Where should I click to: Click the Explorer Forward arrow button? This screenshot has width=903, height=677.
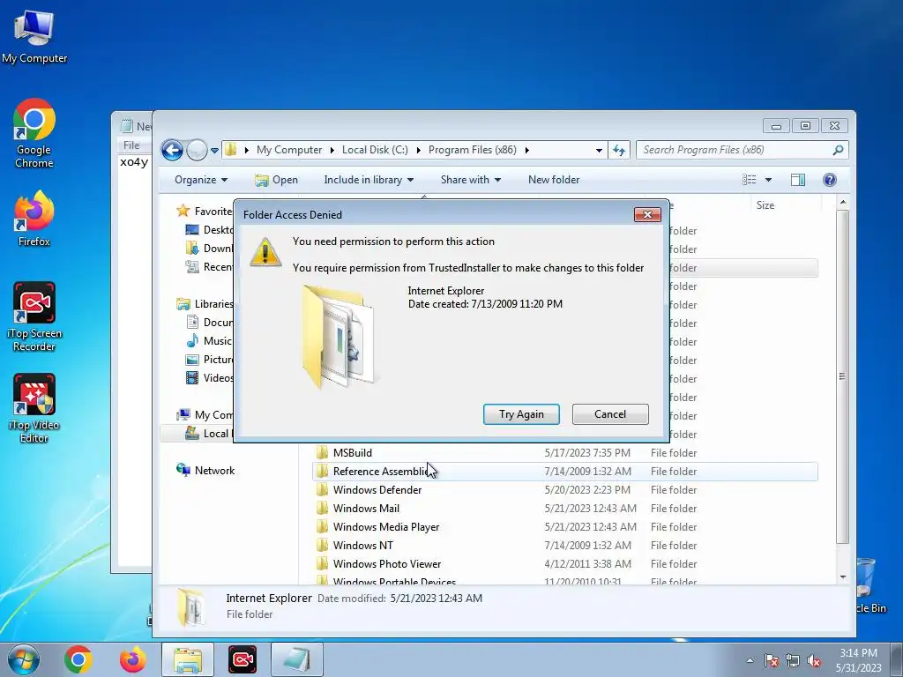point(197,150)
